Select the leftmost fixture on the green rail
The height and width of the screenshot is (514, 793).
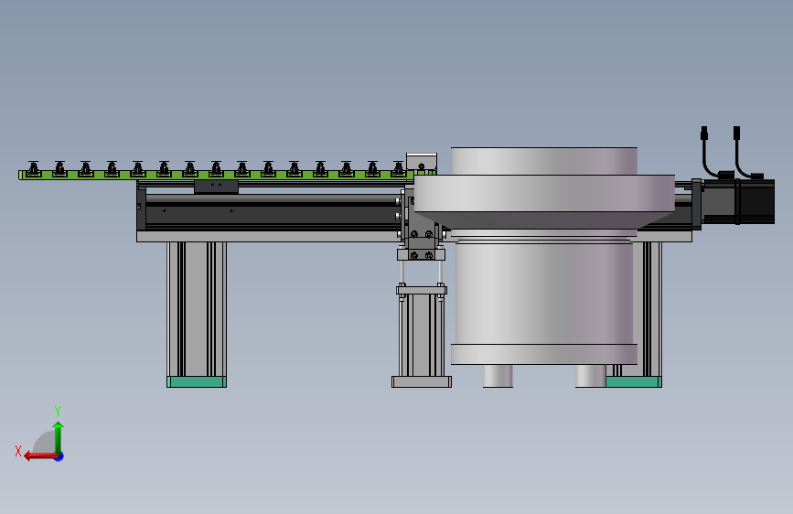pyautogui.click(x=33, y=168)
